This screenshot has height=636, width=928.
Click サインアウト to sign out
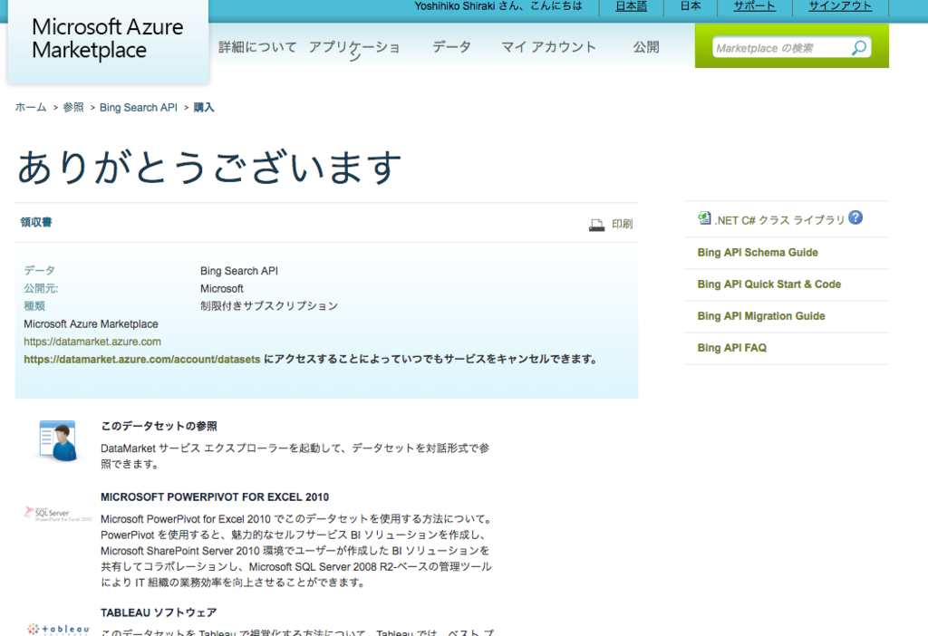(x=840, y=6)
